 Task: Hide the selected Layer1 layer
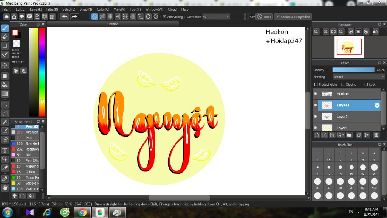tap(316, 105)
